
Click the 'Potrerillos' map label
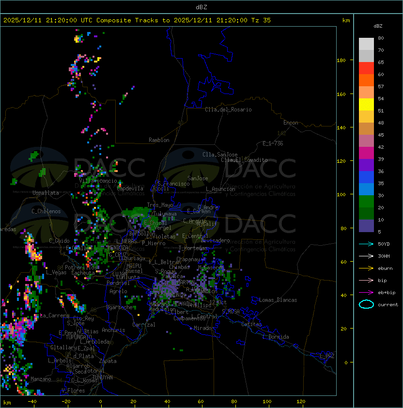[81, 267]
